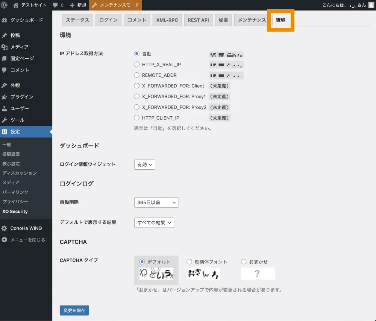Select the REMOTE_ADDR radio button
This screenshot has width=376, height=321.
[x=137, y=75]
